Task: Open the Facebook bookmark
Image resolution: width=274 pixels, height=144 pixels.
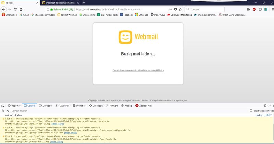Action: pyautogui.click(x=127, y=15)
